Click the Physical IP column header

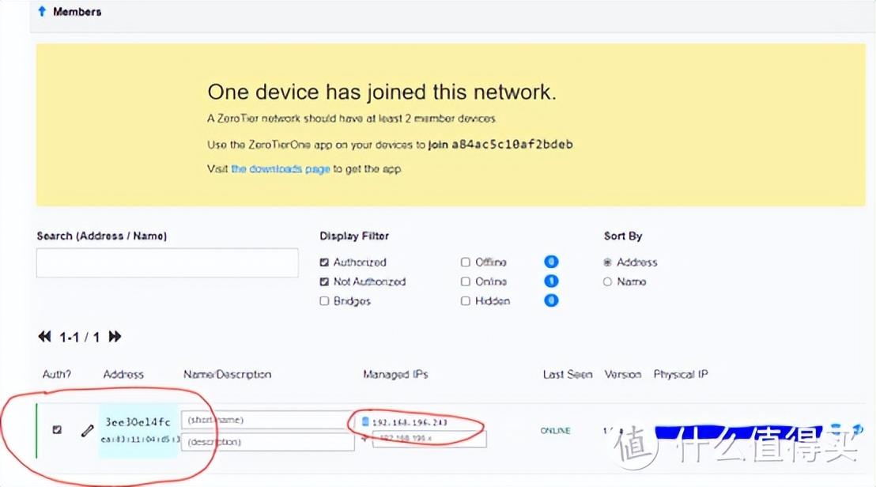coord(681,374)
